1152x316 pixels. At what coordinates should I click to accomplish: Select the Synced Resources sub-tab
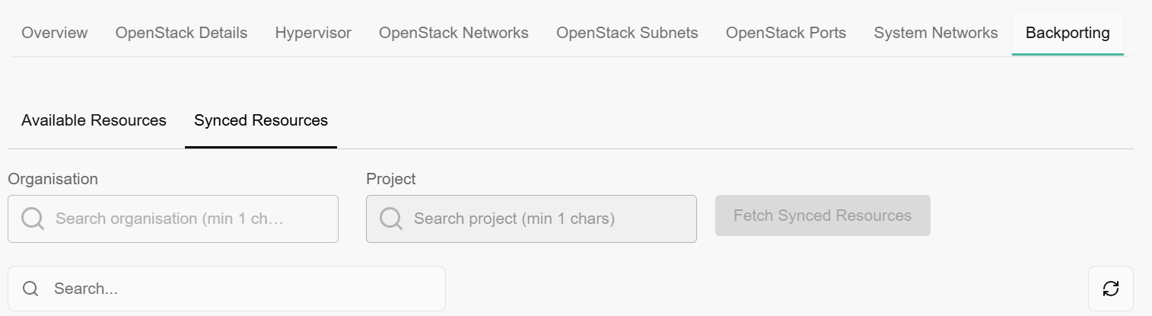point(261,120)
